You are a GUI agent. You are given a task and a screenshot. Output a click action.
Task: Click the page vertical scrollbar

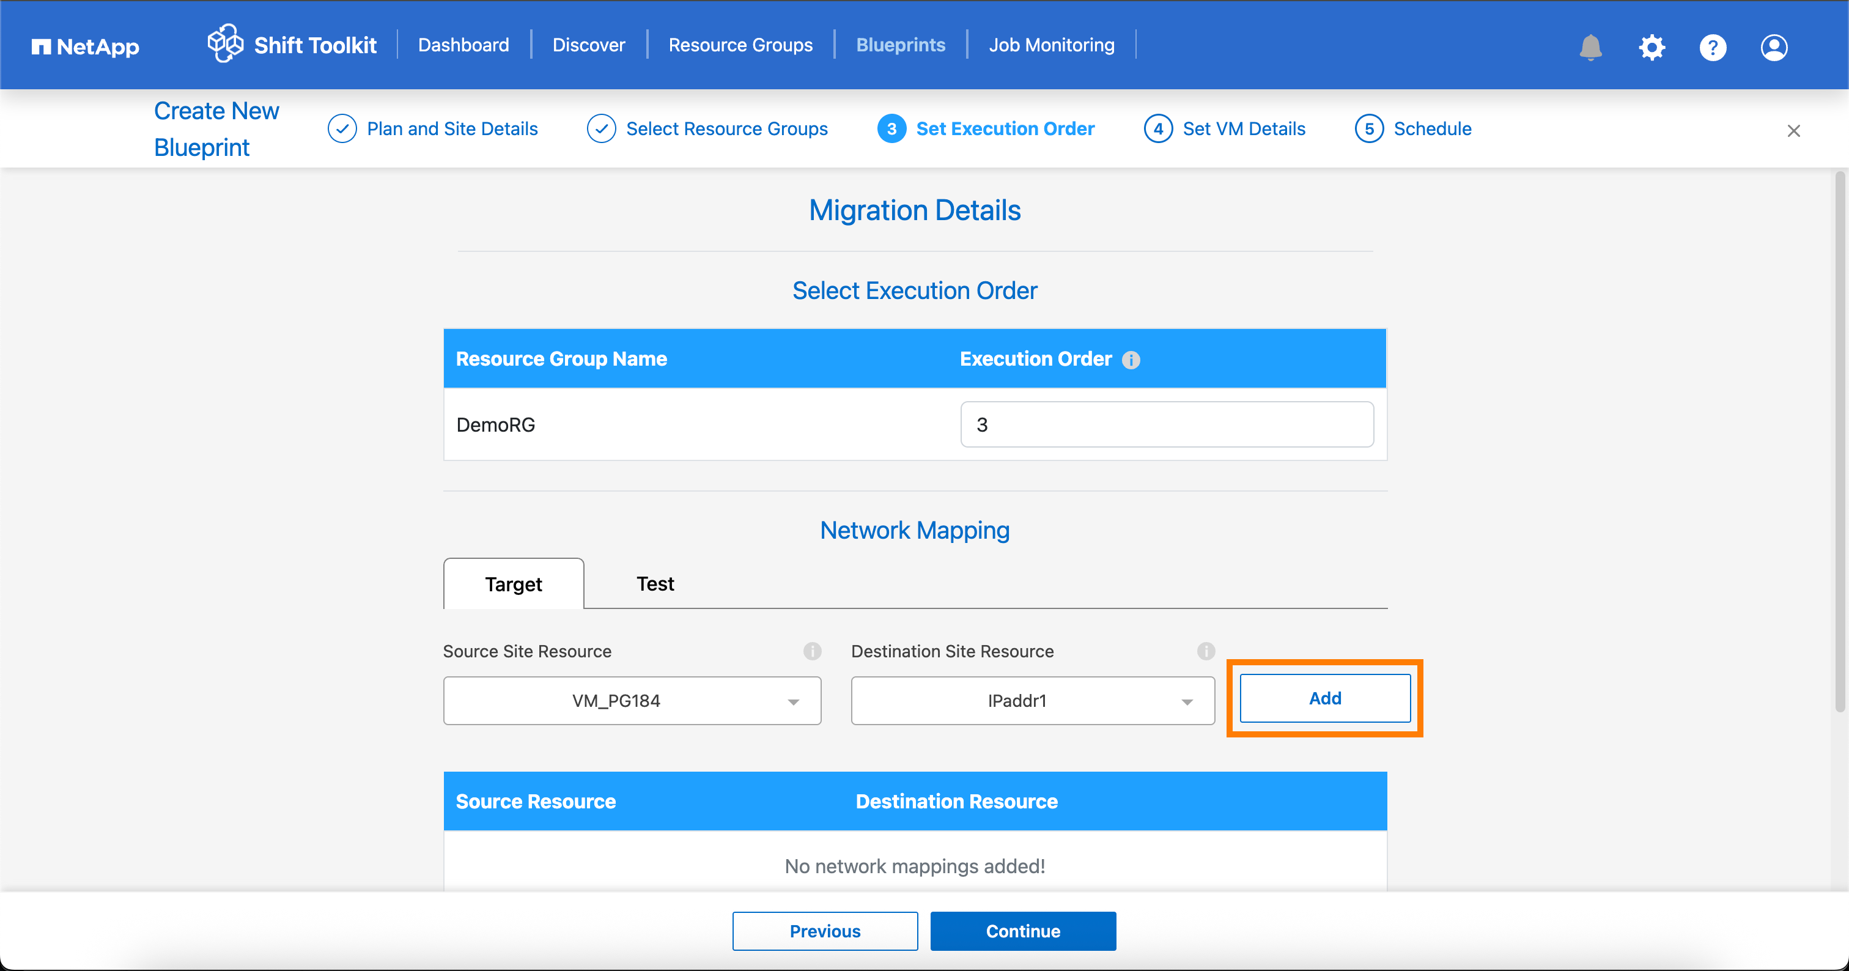(x=1839, y=442)
